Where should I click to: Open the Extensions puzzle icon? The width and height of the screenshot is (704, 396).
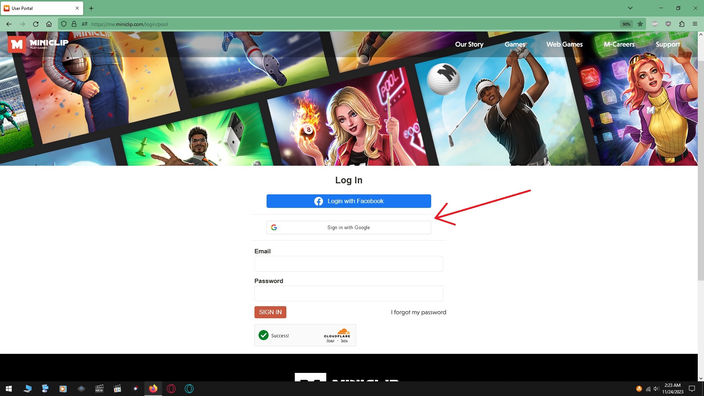click(x=682, y=24)
